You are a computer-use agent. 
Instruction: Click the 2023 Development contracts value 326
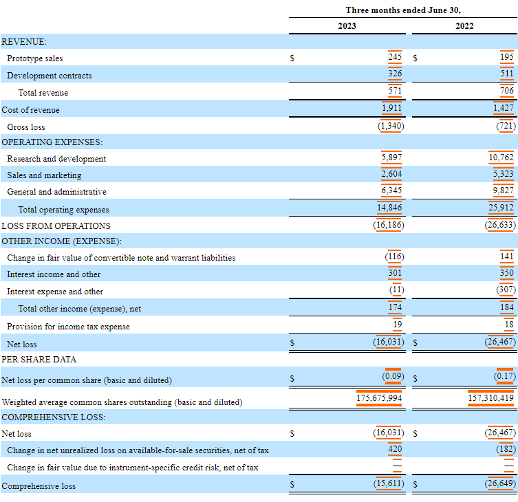coord(395,74)
